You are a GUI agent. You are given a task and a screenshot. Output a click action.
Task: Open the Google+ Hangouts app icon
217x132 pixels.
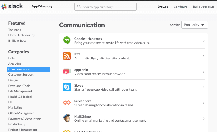pyautogui.click(x=67, y=40)
